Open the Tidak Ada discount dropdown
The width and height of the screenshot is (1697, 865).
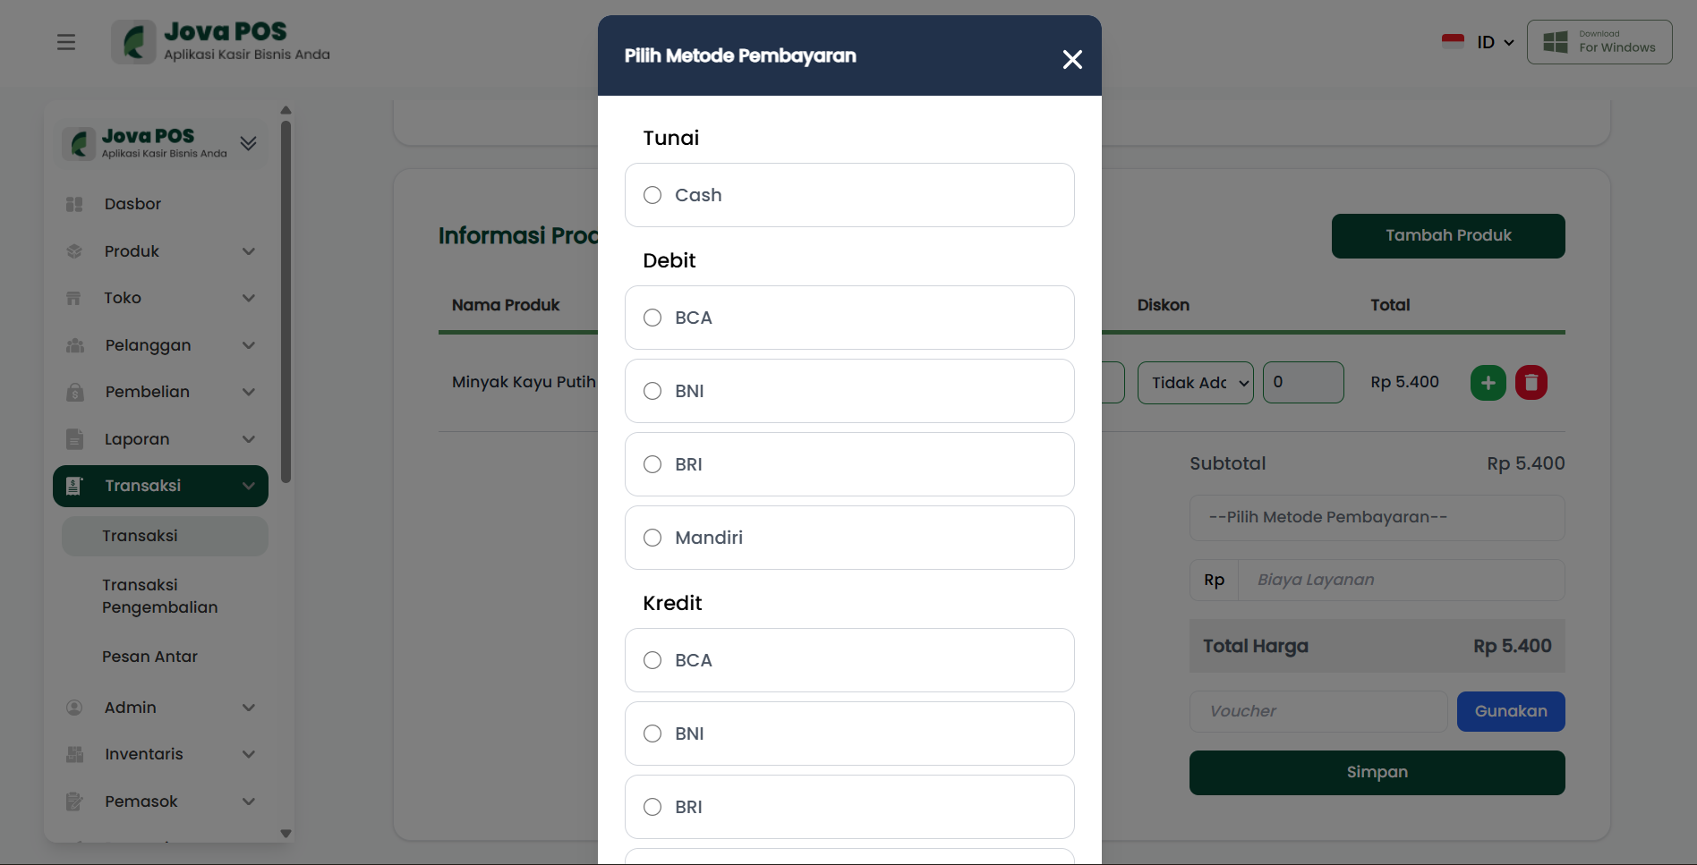[x=1195, y=383]
